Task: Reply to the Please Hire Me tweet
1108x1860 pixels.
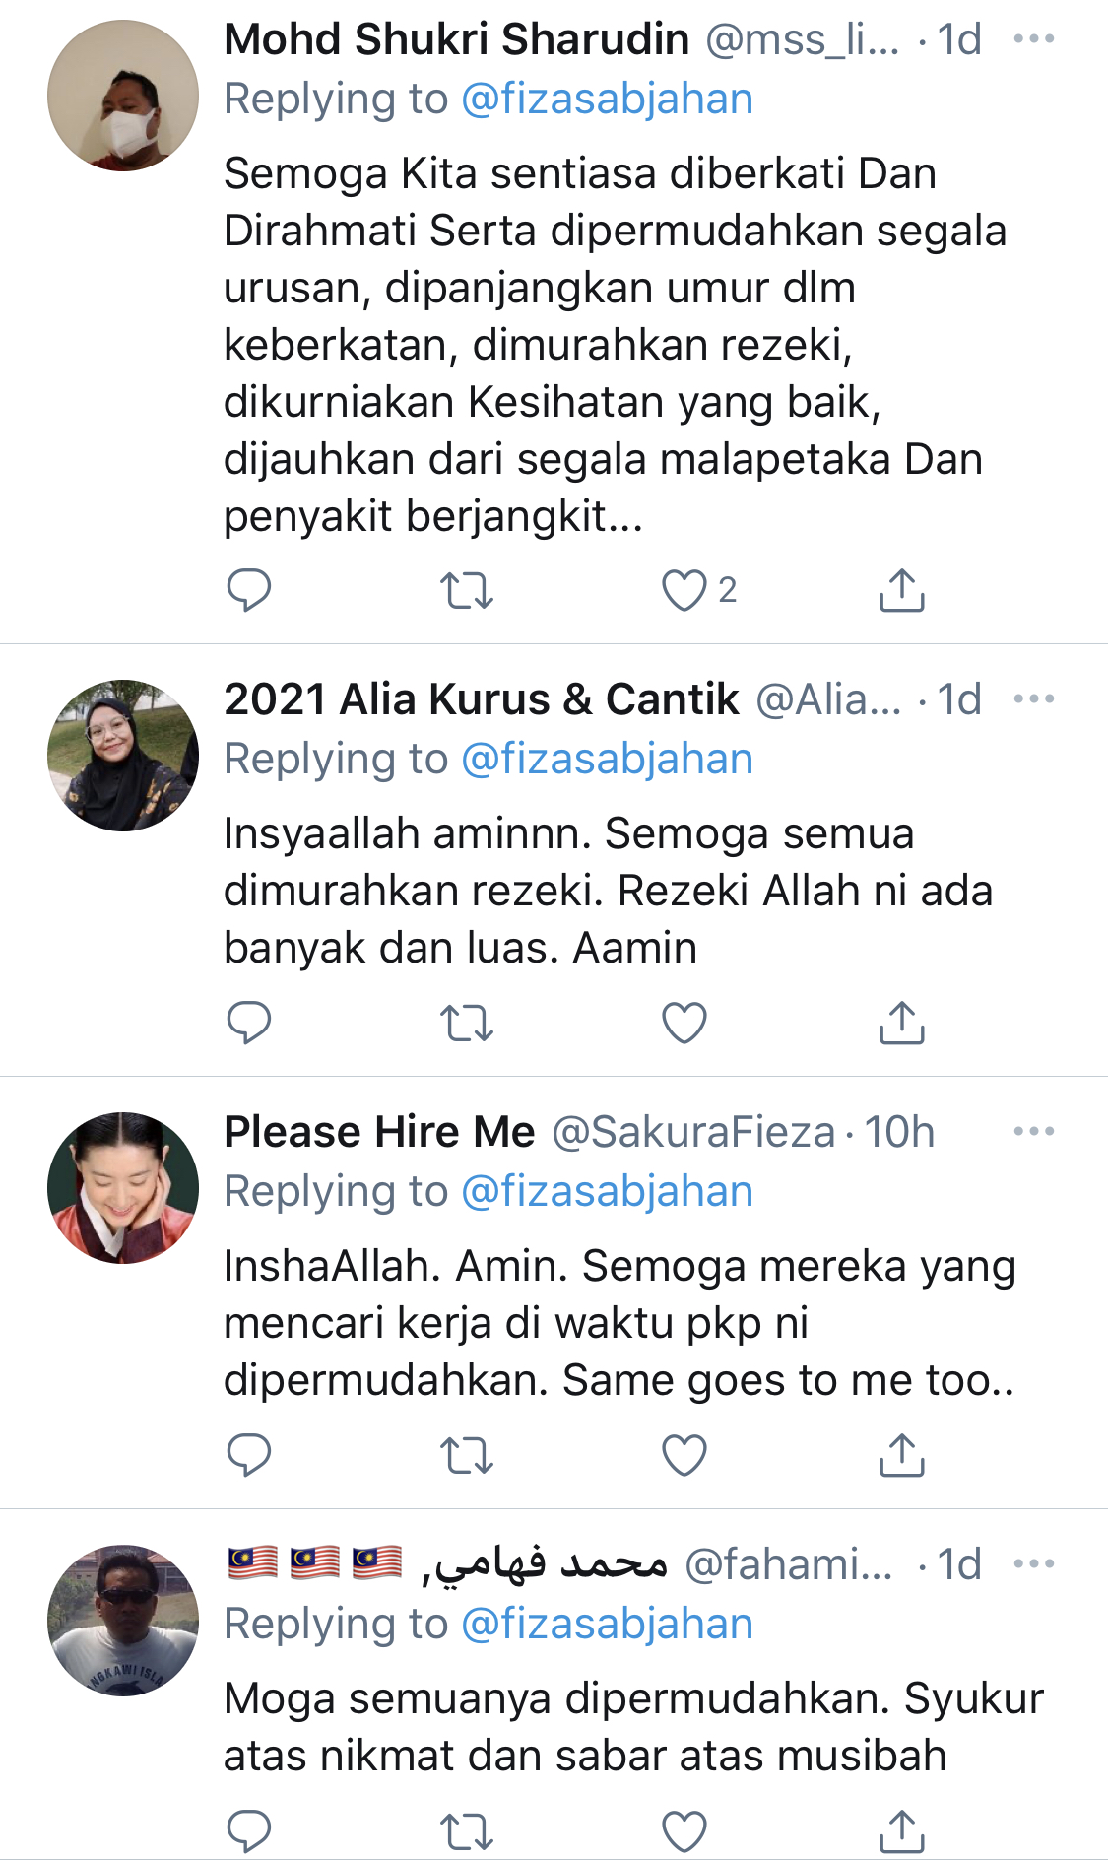Action: click(x=248, y=1455)
